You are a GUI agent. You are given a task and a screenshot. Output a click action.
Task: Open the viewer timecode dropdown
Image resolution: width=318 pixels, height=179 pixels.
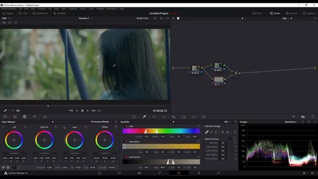tap(144, 18)
